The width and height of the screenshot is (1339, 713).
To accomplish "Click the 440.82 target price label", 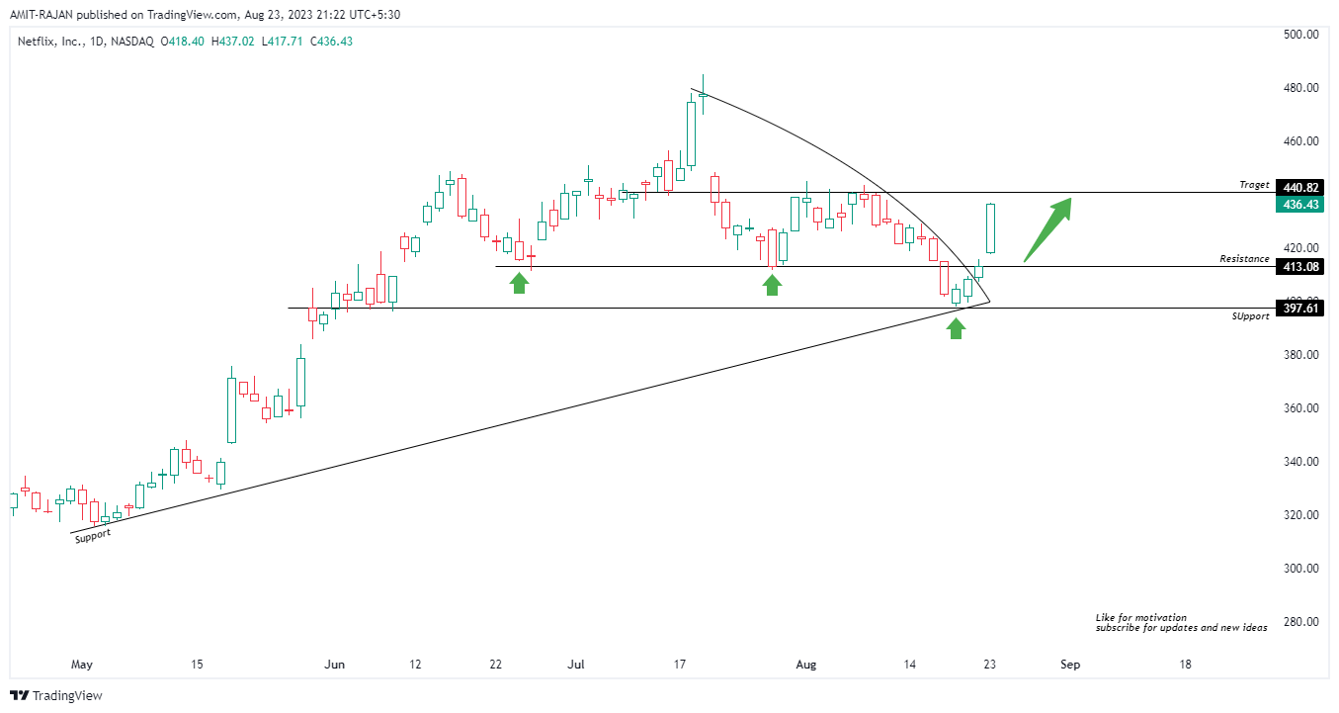I will (x=1299, y=187).
